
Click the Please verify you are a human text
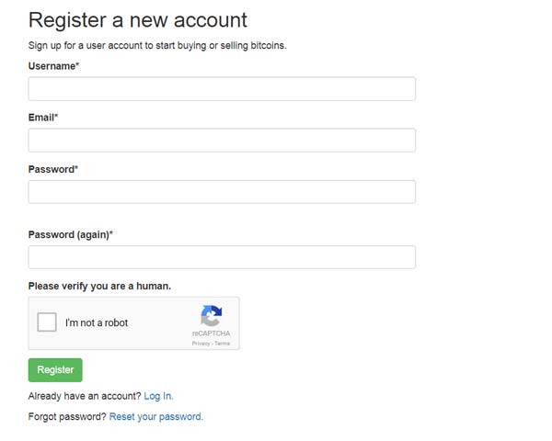pyautogui.click(x=99, y=286)
